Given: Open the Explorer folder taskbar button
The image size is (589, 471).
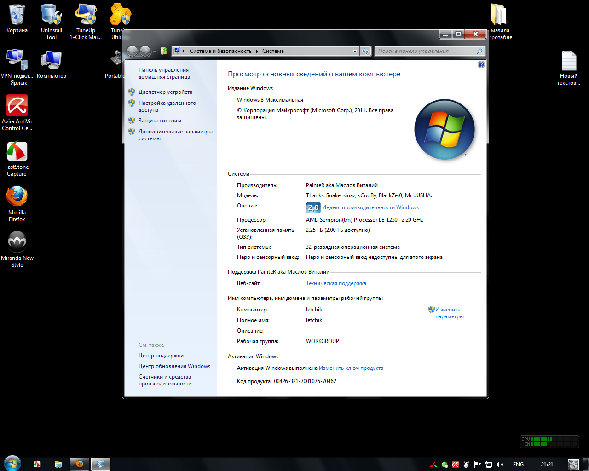Looking at the screenshot, I should (x=58, y=465).
